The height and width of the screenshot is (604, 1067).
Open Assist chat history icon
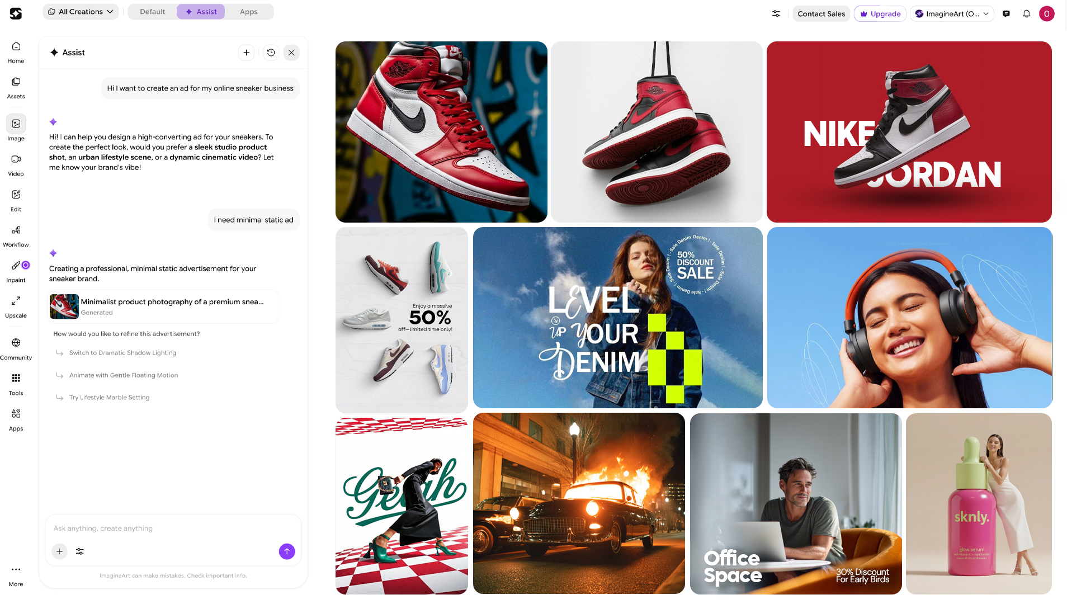click(x=271, y=53)
